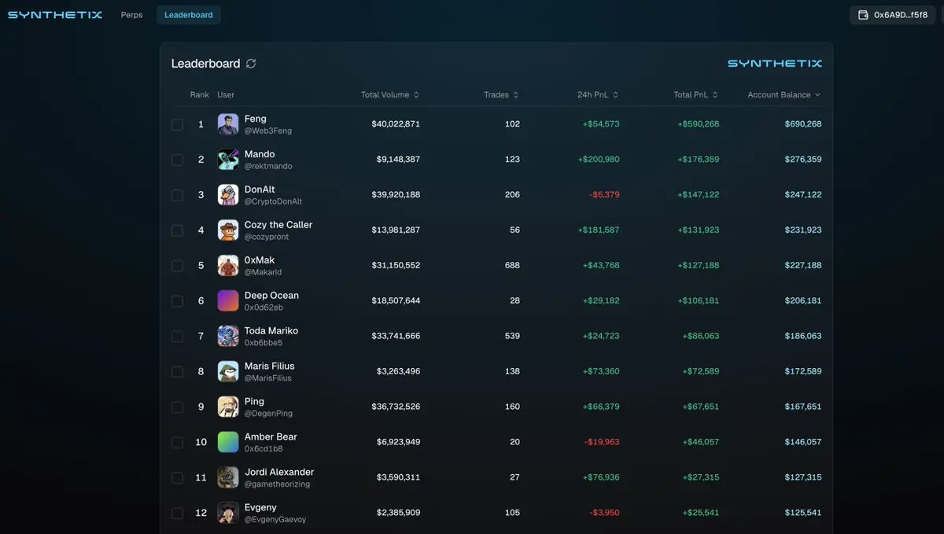Click address 0xb6bbe5 under Toda Mariko
944x534 pixels.
264,343
